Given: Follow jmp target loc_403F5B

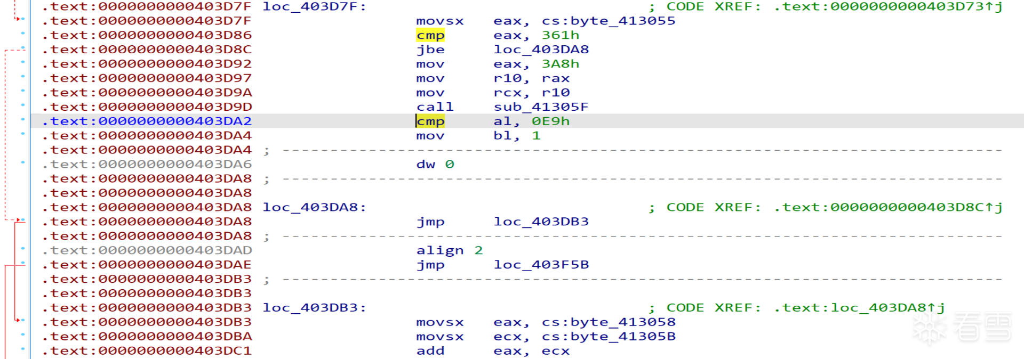Looking at the screenshot, I should (x=541, y=265).
